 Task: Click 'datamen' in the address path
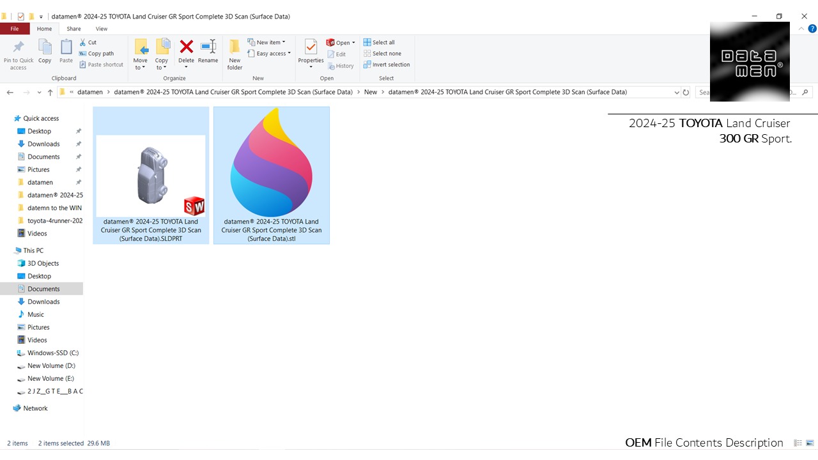pos(90,92)
